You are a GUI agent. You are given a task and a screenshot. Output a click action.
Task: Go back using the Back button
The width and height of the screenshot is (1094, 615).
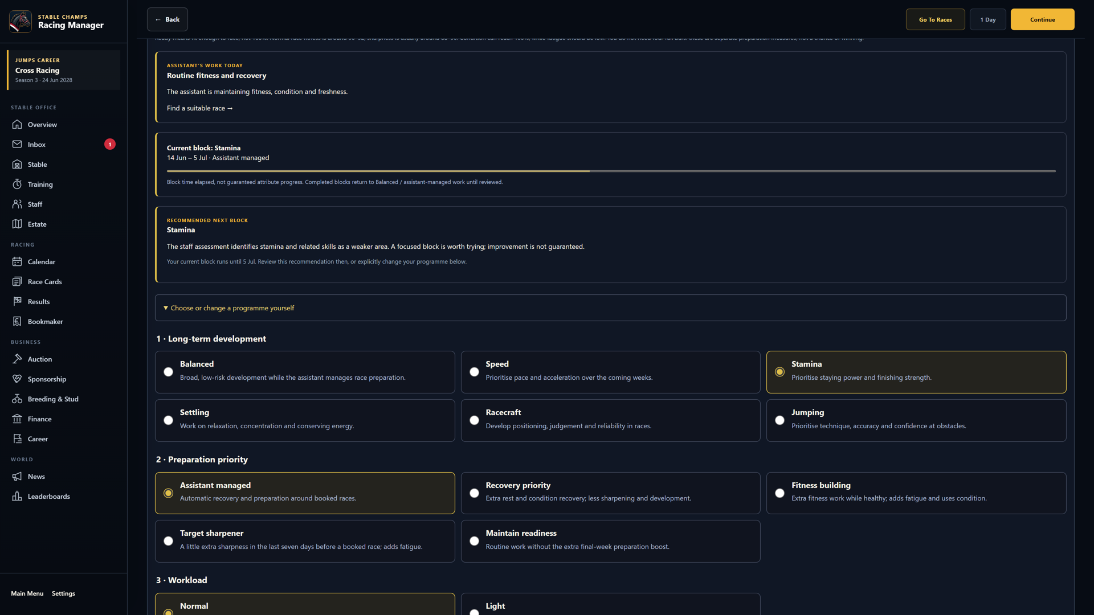(167, 19)
